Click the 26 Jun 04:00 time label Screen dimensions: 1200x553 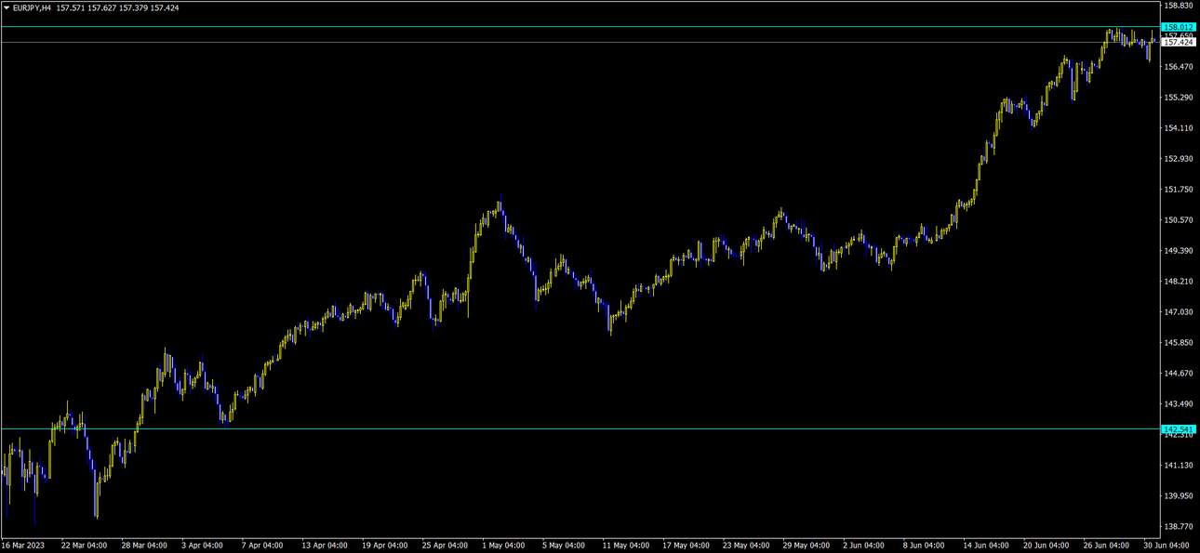pyautogui.click(x=1108, y=546)
